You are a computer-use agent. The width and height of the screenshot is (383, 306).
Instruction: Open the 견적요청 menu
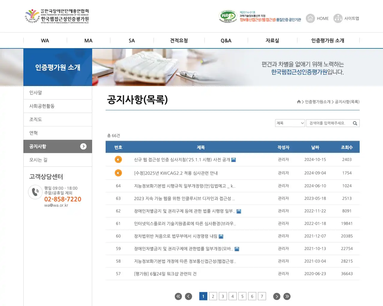pos(179,41)
